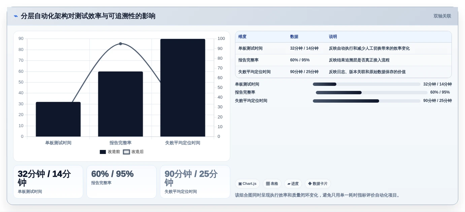Click the 报告完整率 bar in chart

121,104
